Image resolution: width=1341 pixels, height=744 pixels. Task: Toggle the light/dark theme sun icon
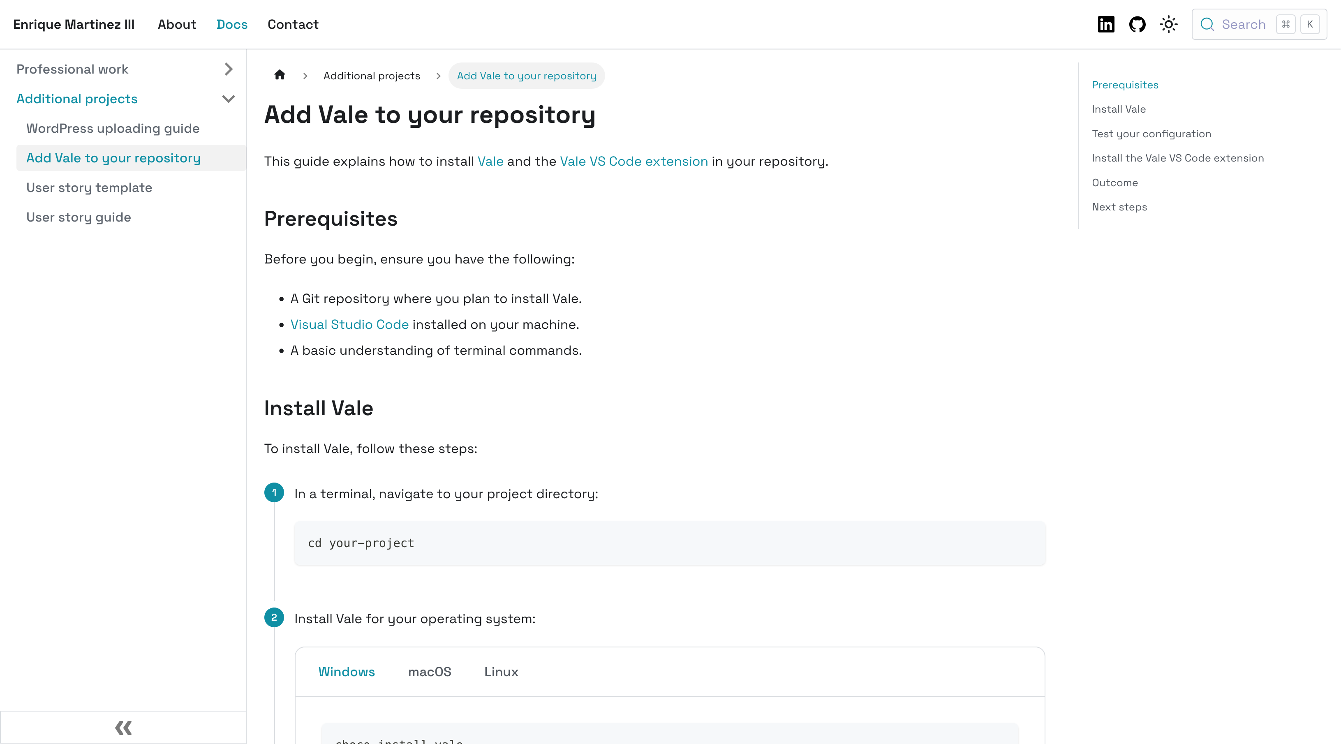tap(1168, 25)
